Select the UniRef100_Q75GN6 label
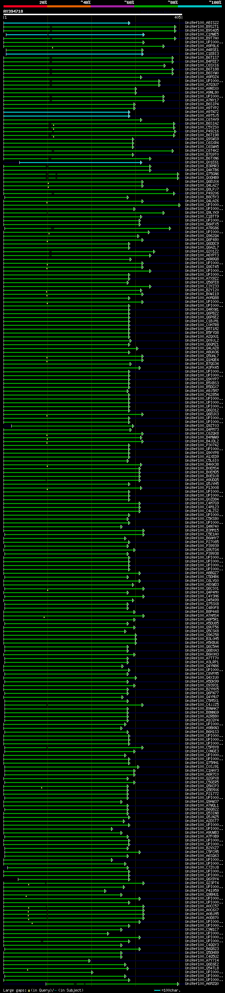Screen dimensions: 225x993 (202, 174)
